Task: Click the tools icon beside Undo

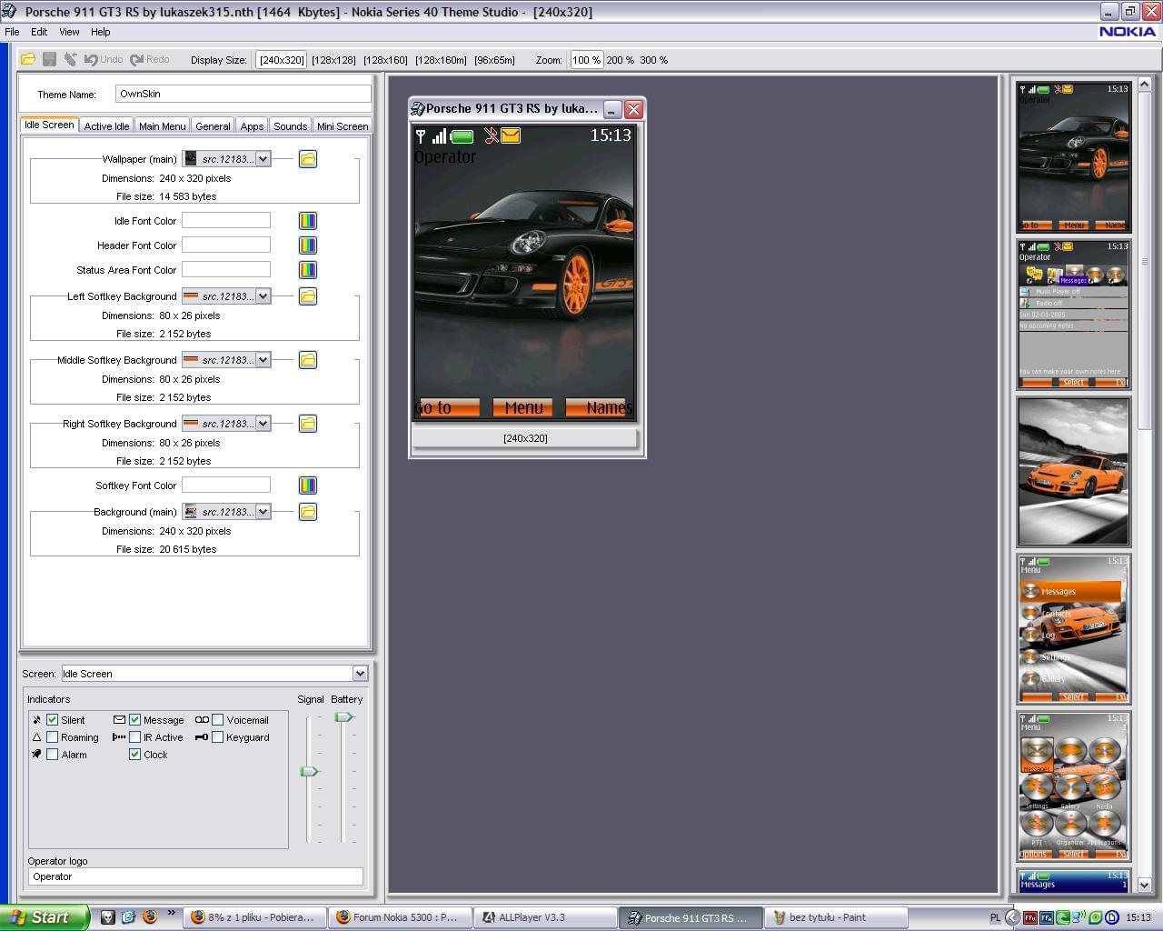Action: point(70,60)
